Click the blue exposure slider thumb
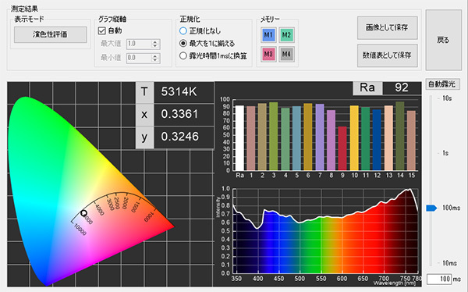Screen dimensions: 468x292 [x=431, y=208]
